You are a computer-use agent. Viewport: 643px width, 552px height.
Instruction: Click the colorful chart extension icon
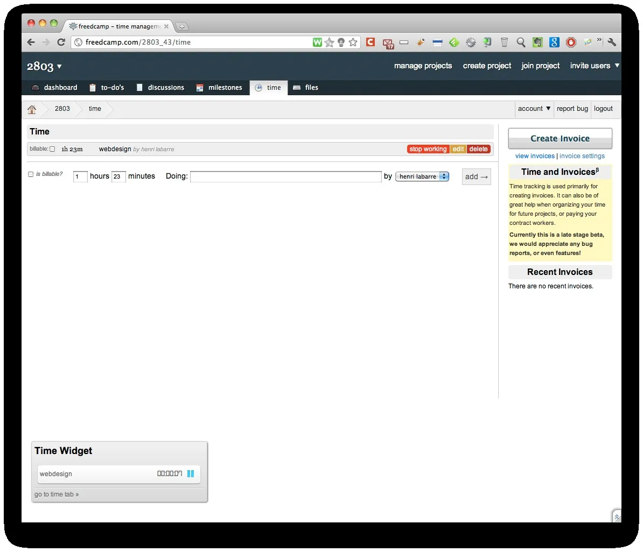tap(588, 42)
